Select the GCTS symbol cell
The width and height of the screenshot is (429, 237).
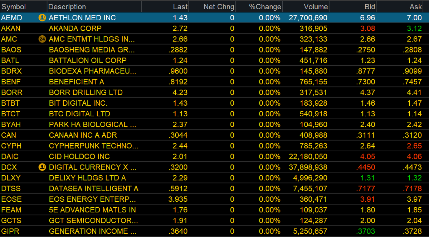click(11, 221)
